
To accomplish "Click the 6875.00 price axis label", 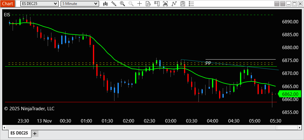I will coord(290,60).
